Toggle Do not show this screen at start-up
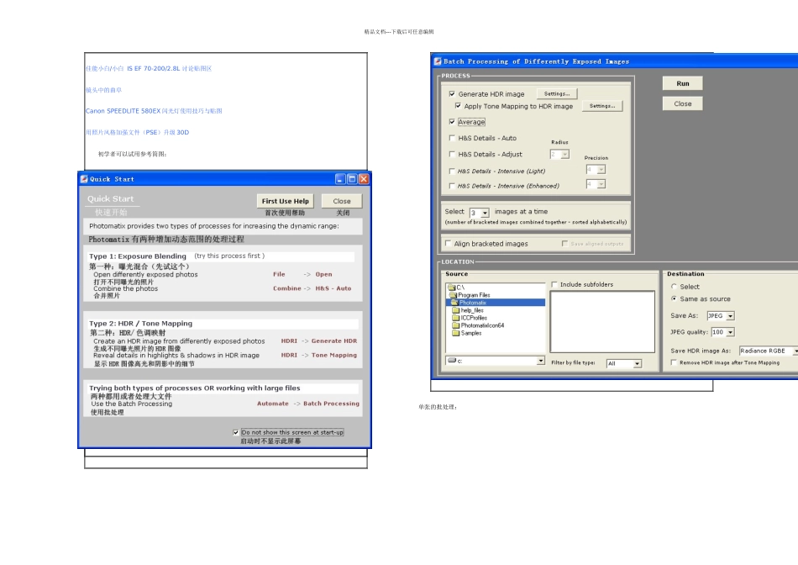 [x=236, y=432]
